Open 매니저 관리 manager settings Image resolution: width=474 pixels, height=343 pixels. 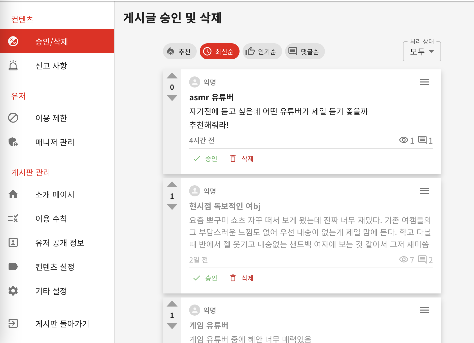[x=57, y=142]
